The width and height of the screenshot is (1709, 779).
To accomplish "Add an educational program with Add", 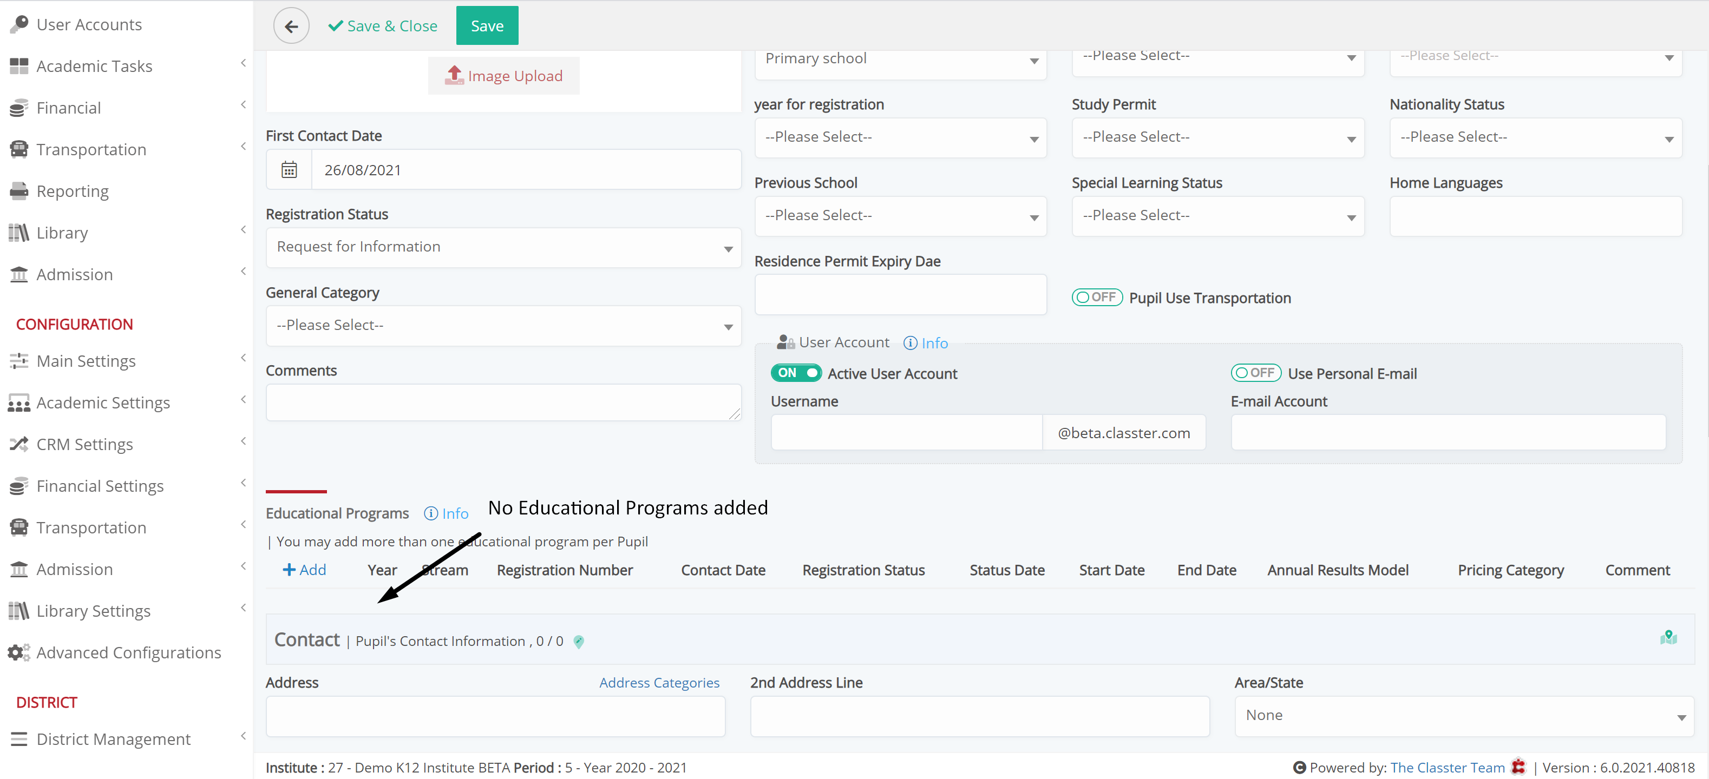I will tap(305, 570).
